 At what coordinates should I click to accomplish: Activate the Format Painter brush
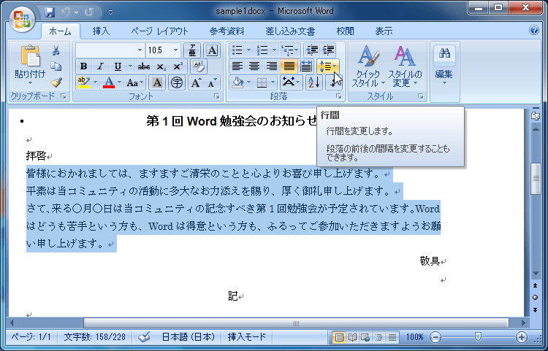(56, 82)
